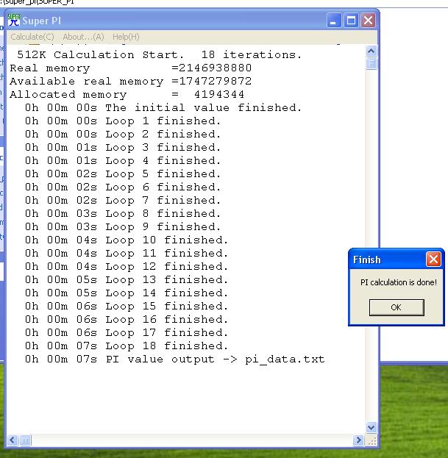Click the Super PI title bar text
448x458 pixels.
click(x=46, y=21)
